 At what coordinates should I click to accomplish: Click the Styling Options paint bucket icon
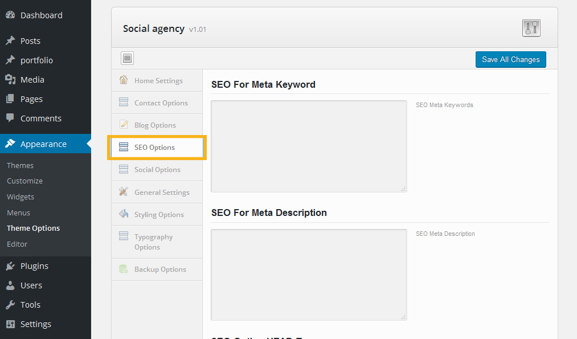coord(124,214)
